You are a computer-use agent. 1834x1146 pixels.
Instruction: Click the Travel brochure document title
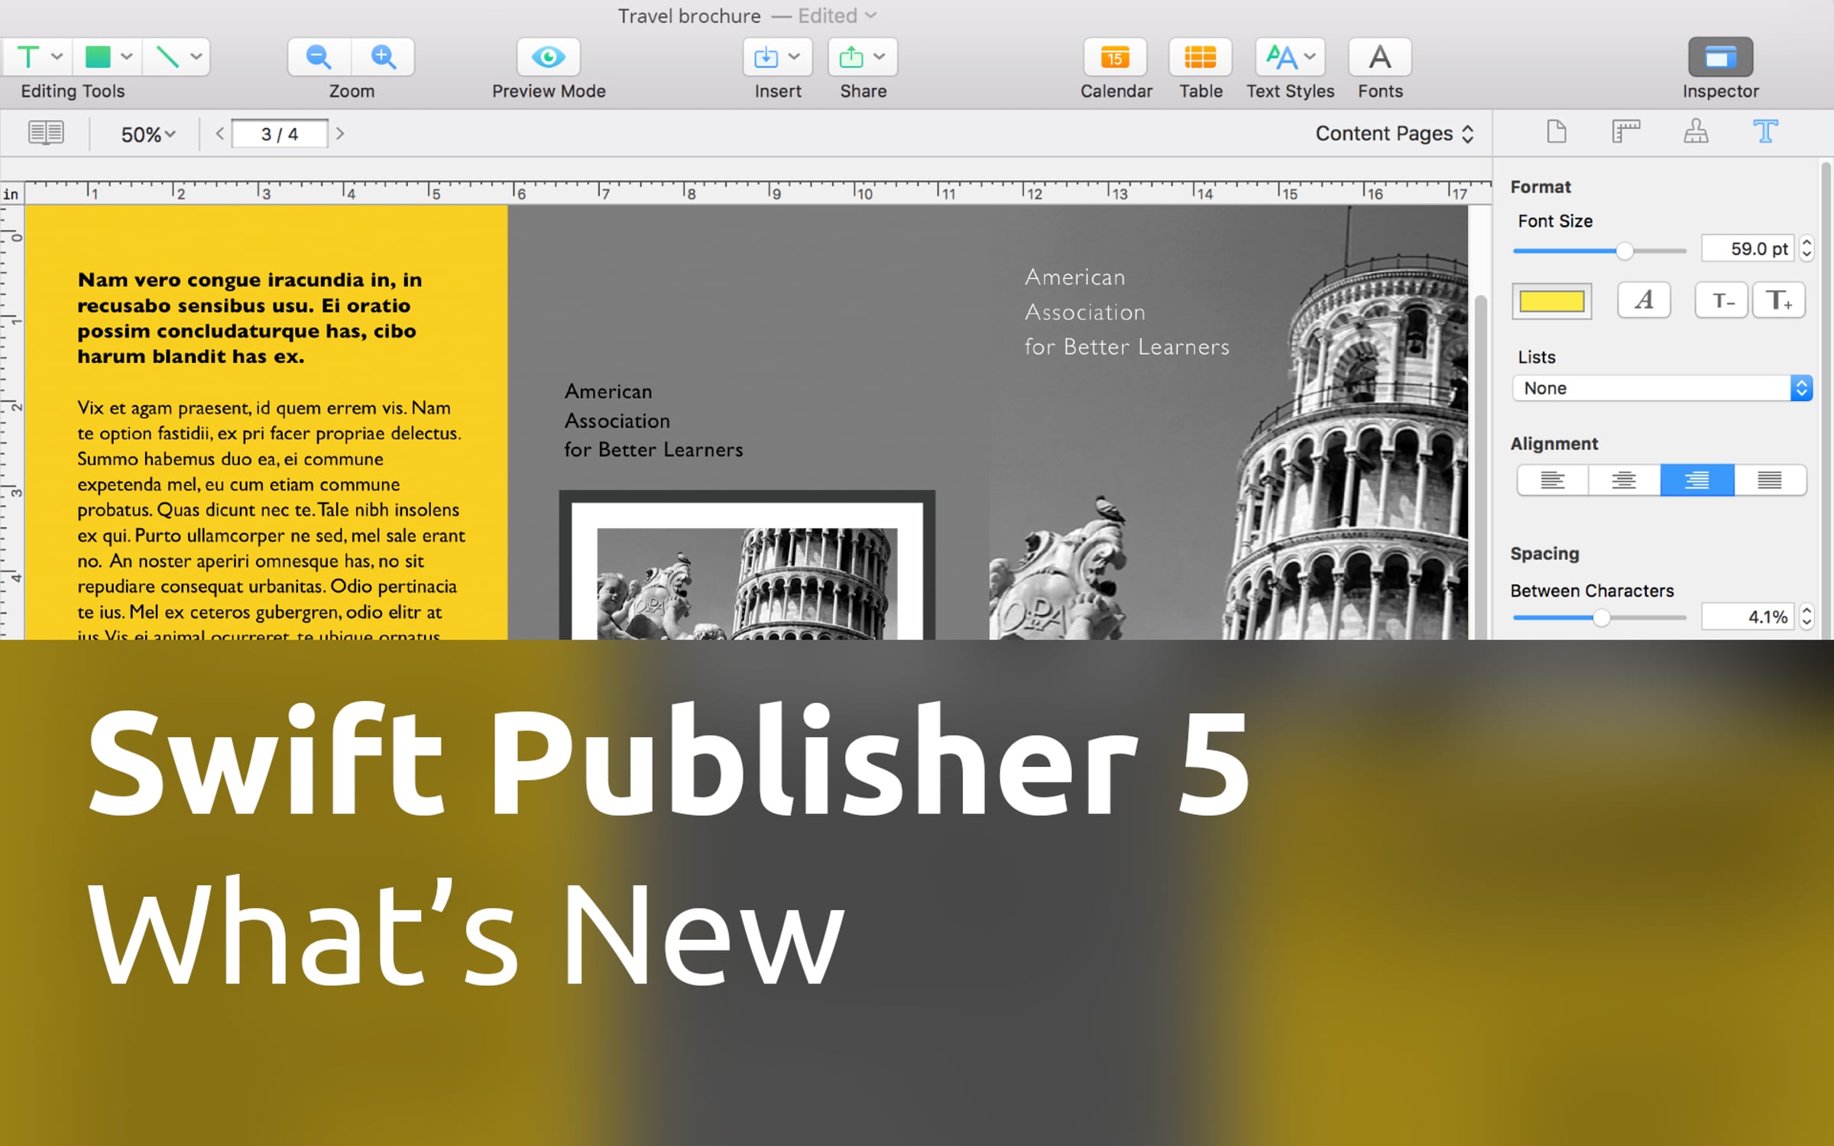point(689,15)
